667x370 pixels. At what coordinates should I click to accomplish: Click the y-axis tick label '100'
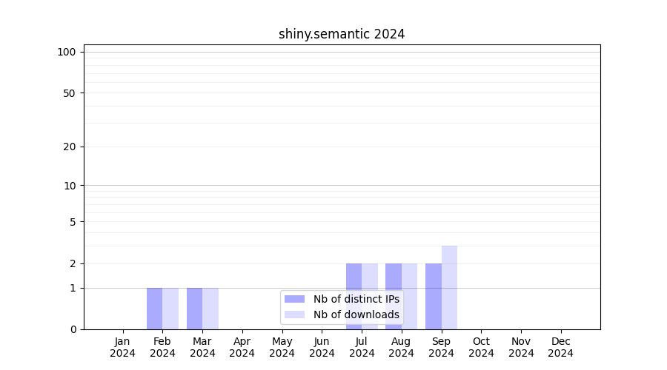tap(67, 52)
